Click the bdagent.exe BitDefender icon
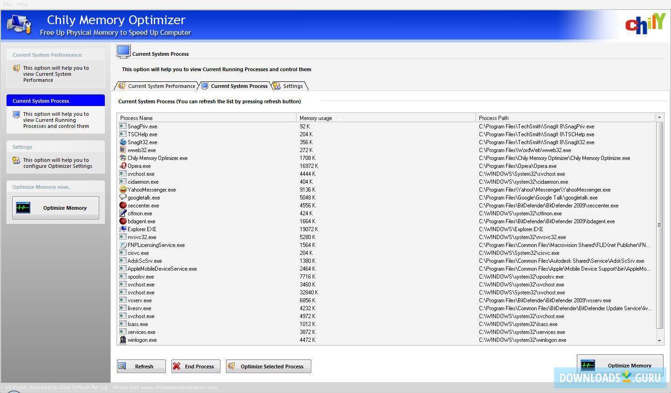 123,221
